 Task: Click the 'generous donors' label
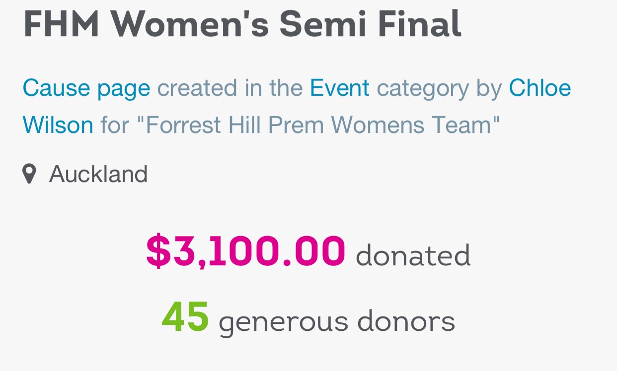(337, 321)
